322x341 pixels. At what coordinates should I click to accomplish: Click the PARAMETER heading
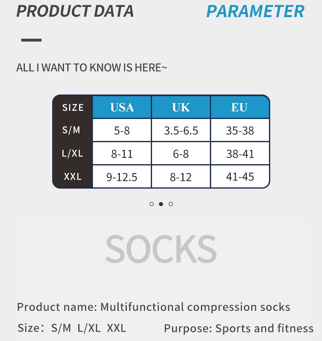pyautogui.click(x=255, y=11)
